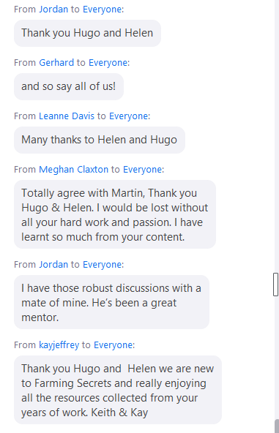This screenshot has height=433, width=279.
Task: Select the 'and so say all of us!' message
Action: click(69, 86)
